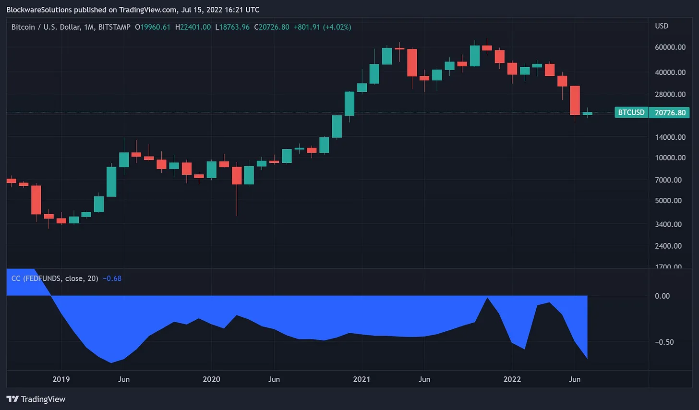
Task: Click the 10000.00 price axis label
Action: [670, 157]
